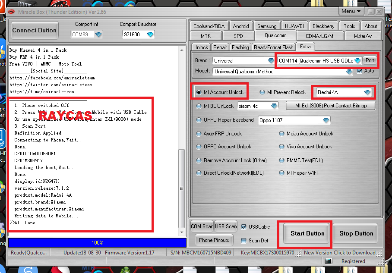Click the Port button
392x273 pixels.
click(370, 60)
